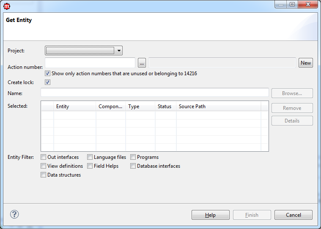Click the round help question mark icon
The image size is (321, 229).
(14, 214)
